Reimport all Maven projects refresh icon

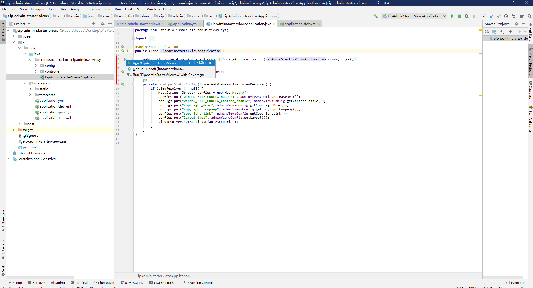[x=487, y=31]
